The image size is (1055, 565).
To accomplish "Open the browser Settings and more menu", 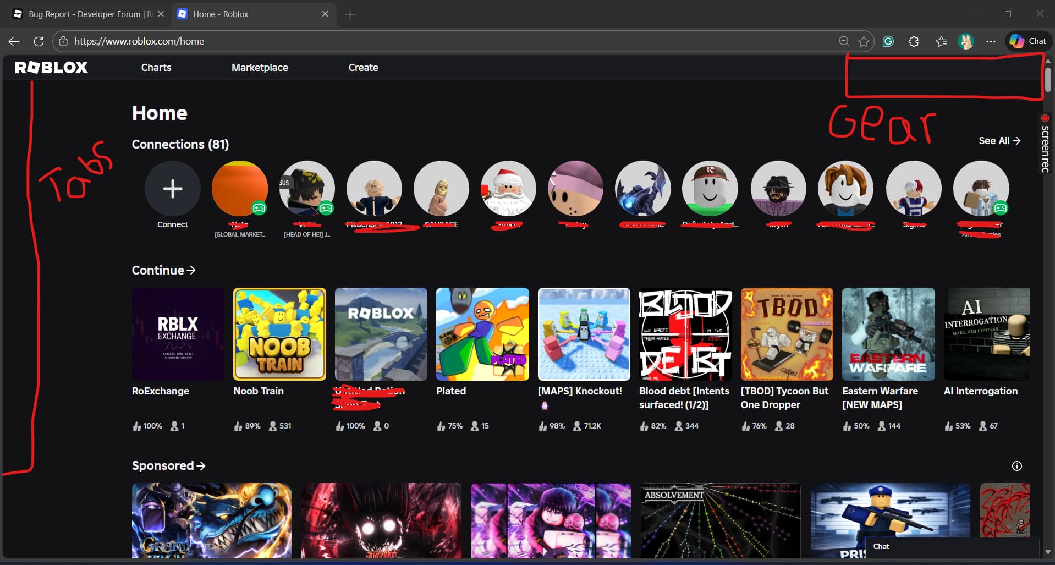I will (991, 41).
